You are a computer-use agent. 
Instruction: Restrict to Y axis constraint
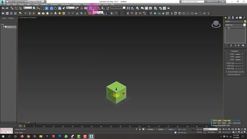[132, 14]
